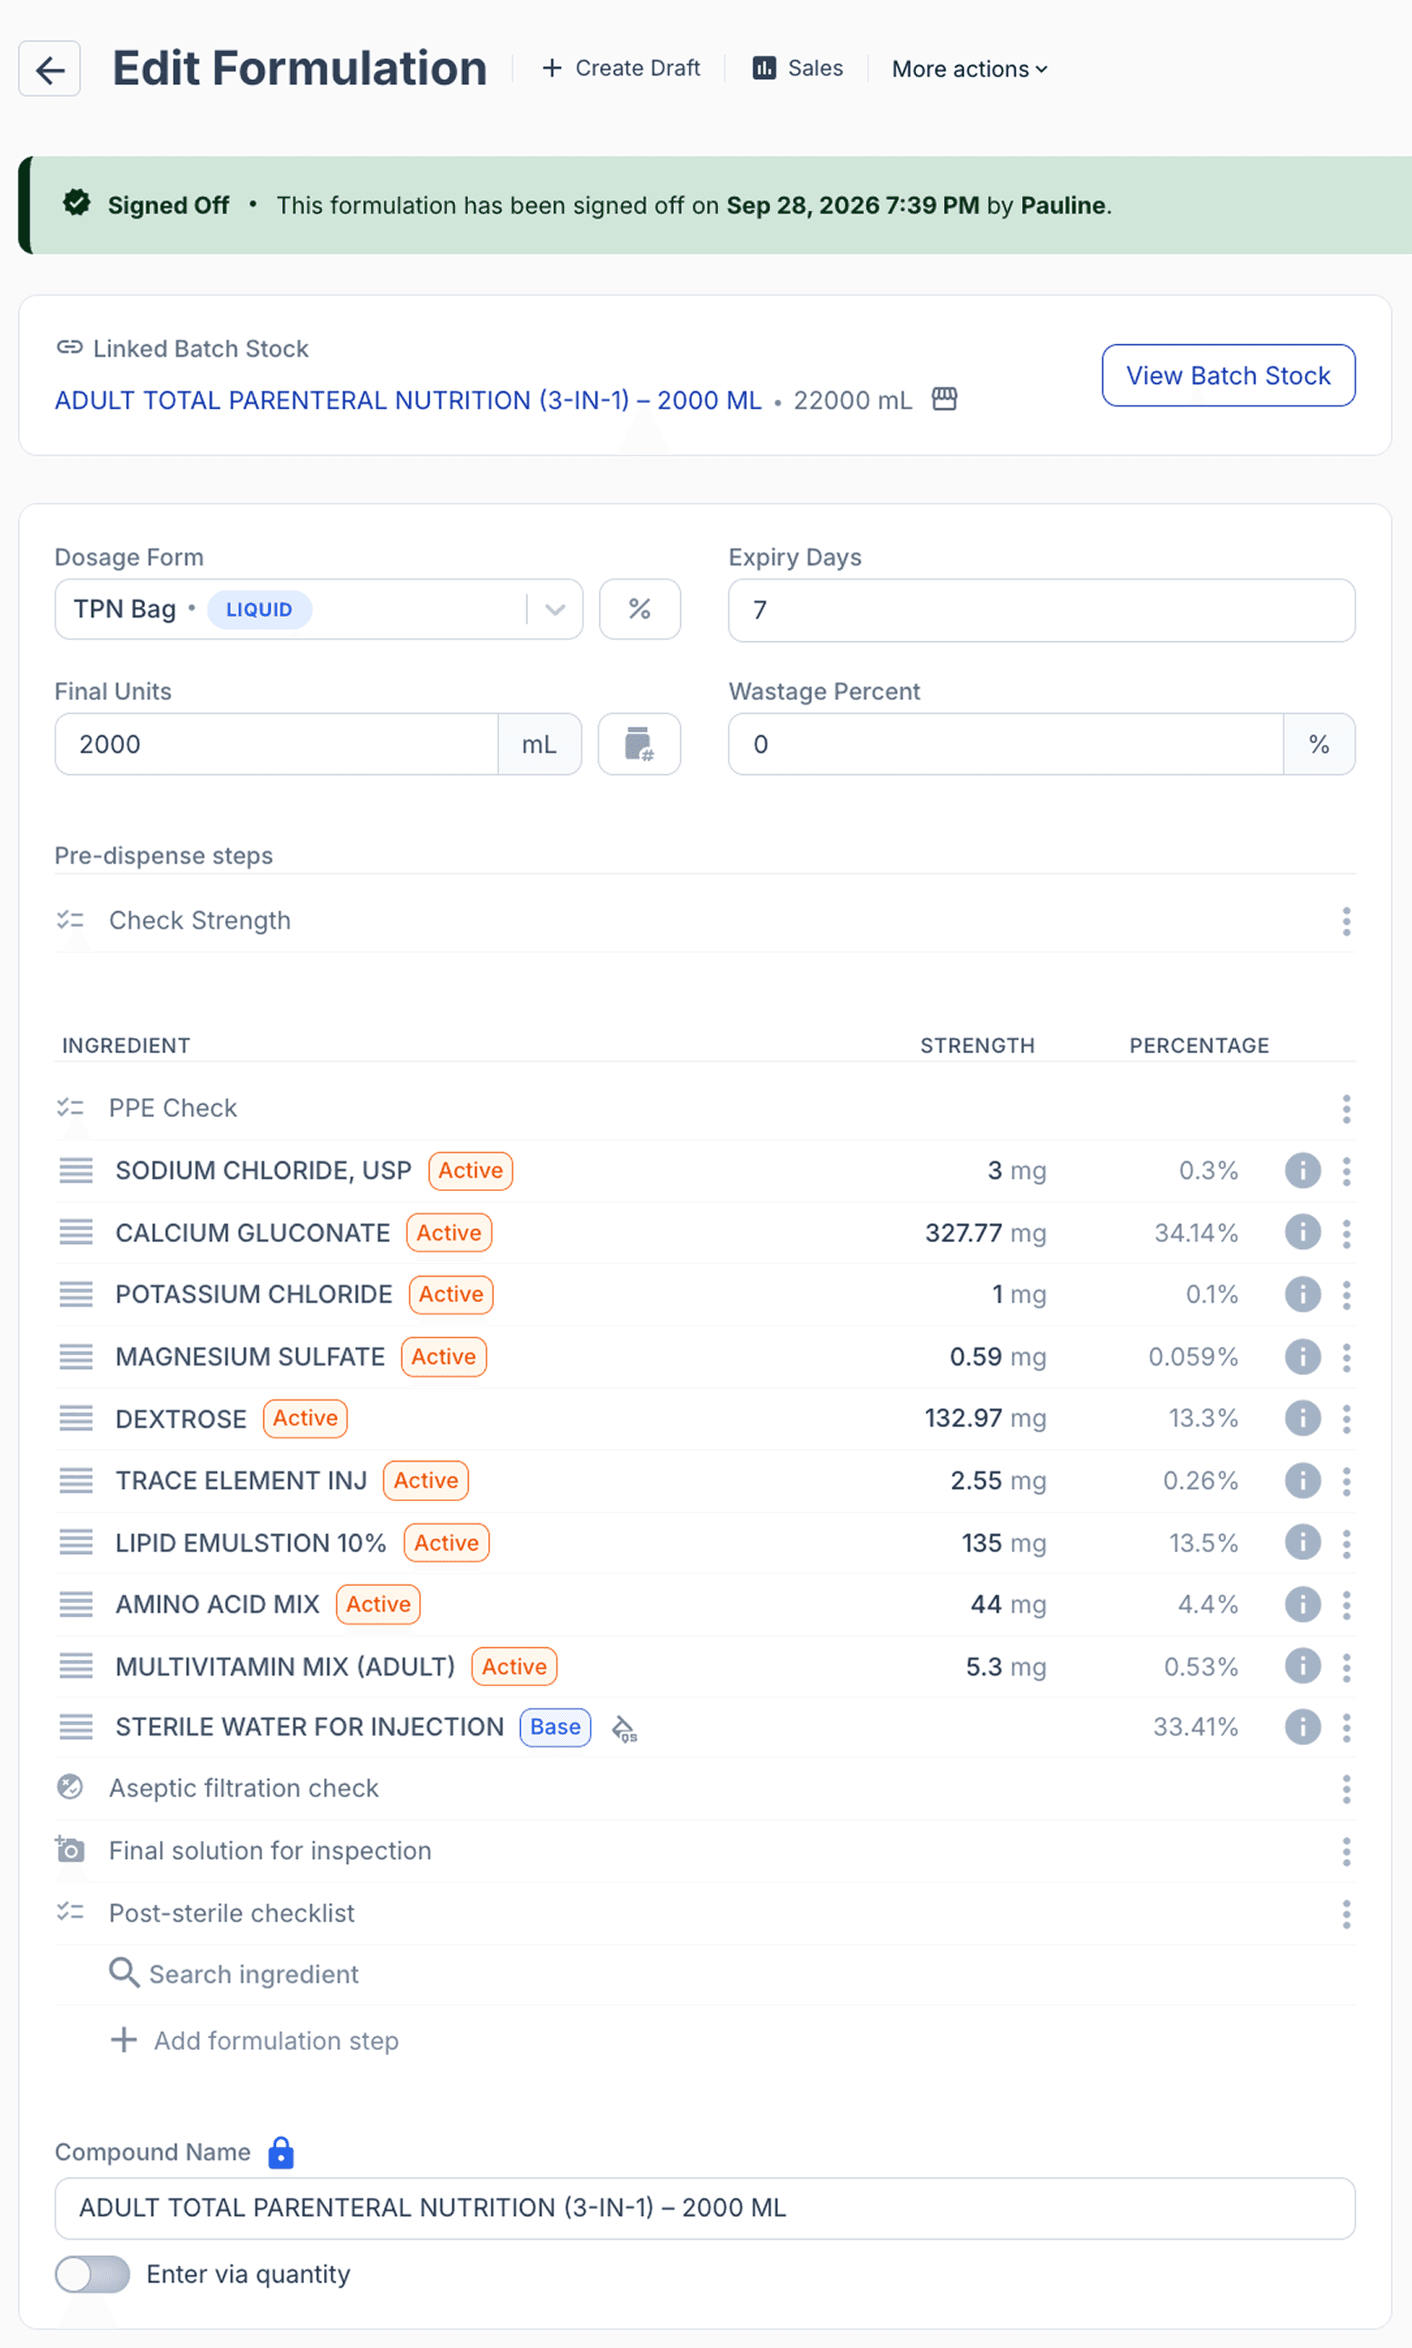The image size is (1412, 2348).
Task: Go back using the arrow button
Action: point(49,69)
